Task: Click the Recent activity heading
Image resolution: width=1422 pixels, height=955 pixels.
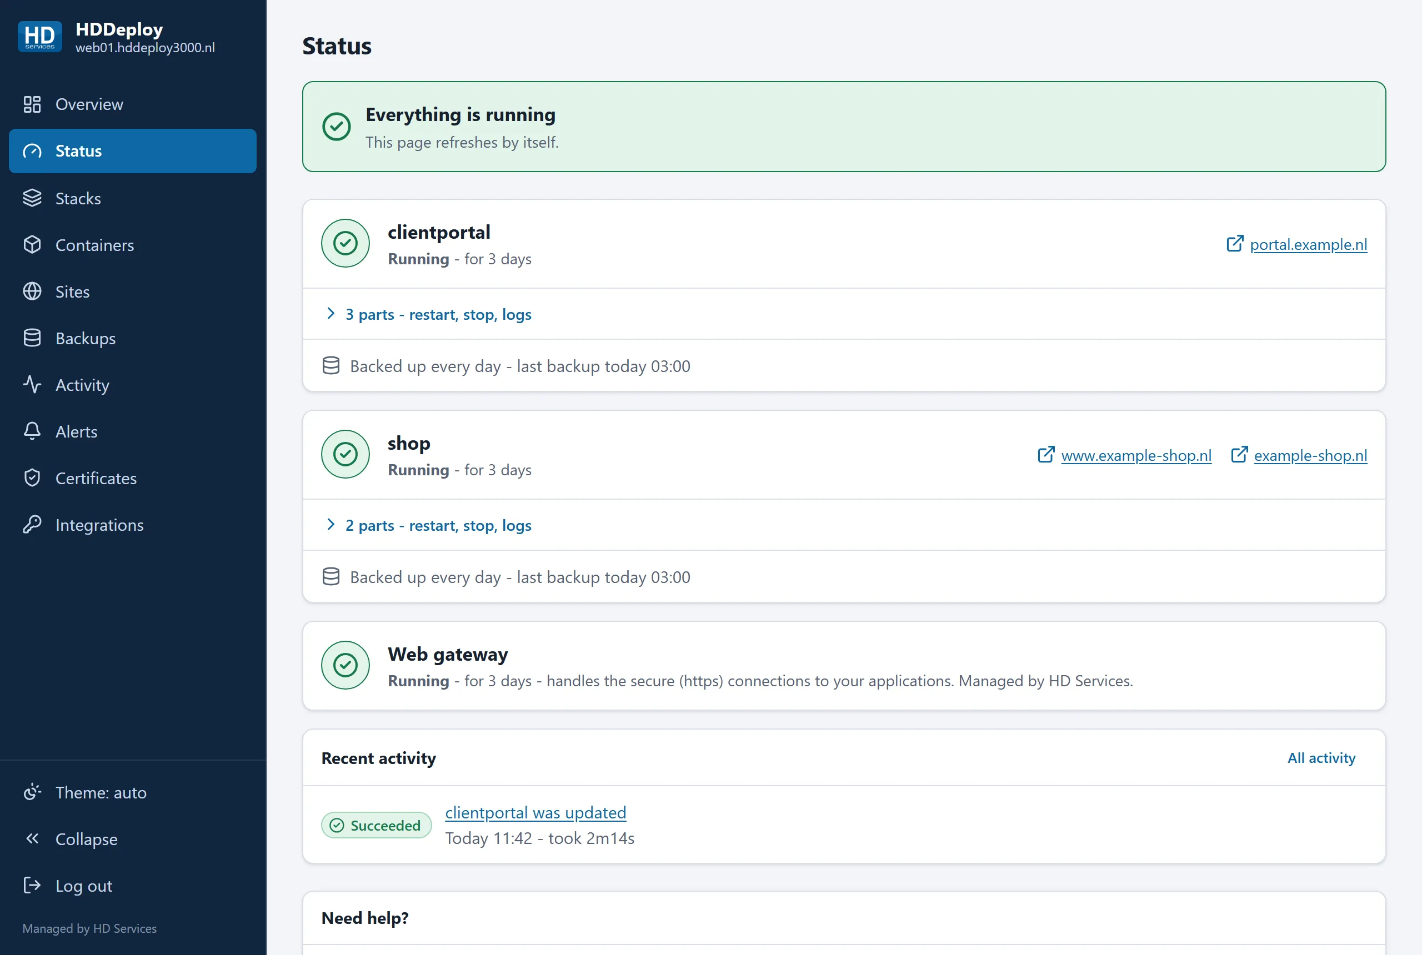Action: (x=378, y=758)
